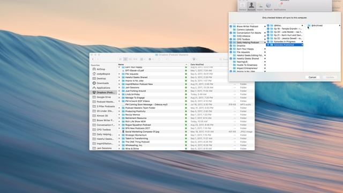
Task: Toggle Camera Uploads sync checkbox
Action: (231, 29)
